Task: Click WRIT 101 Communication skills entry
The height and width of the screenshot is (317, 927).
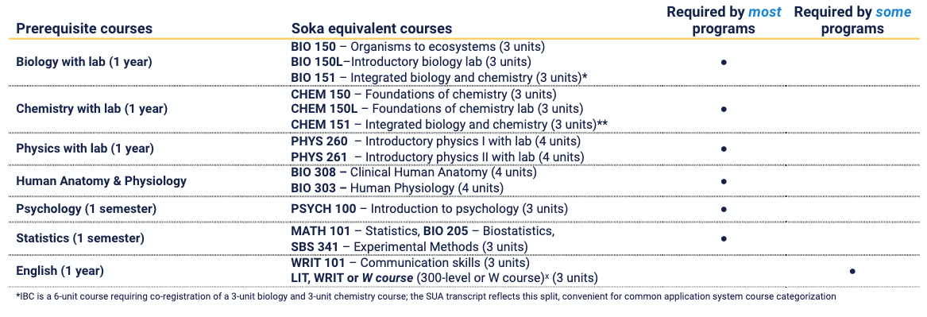Action: 411,262
